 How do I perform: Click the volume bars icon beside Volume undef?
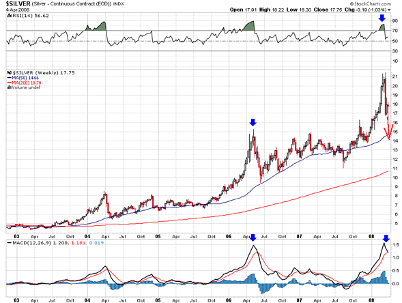[x=10, y=87]
